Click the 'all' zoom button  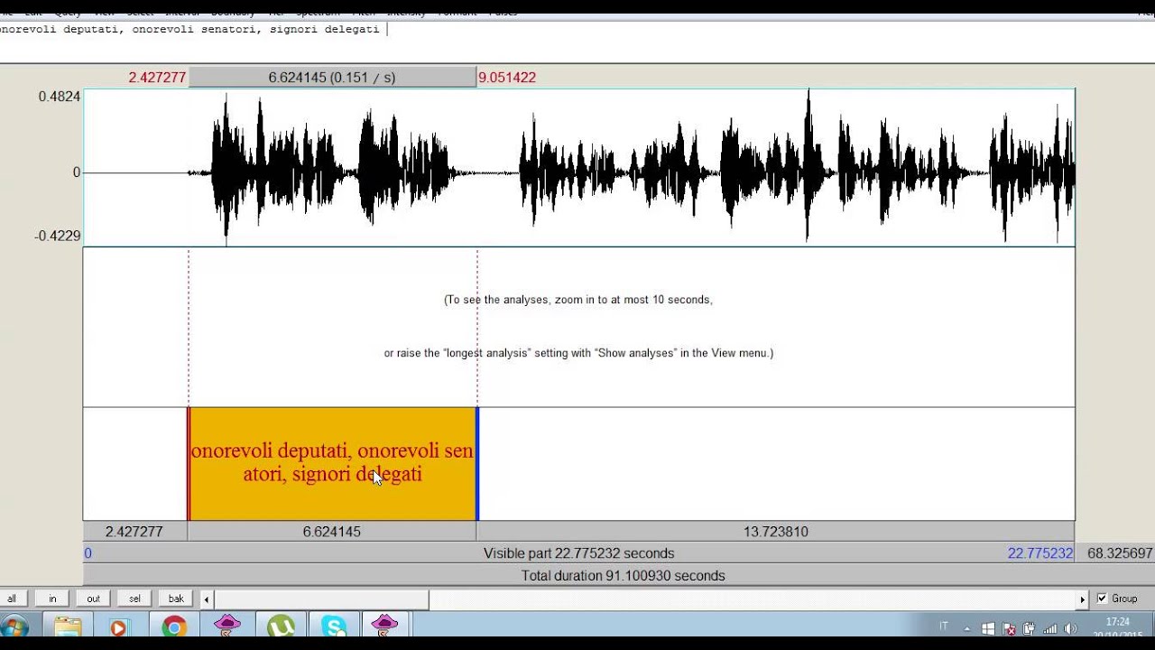tap(13, 599)
